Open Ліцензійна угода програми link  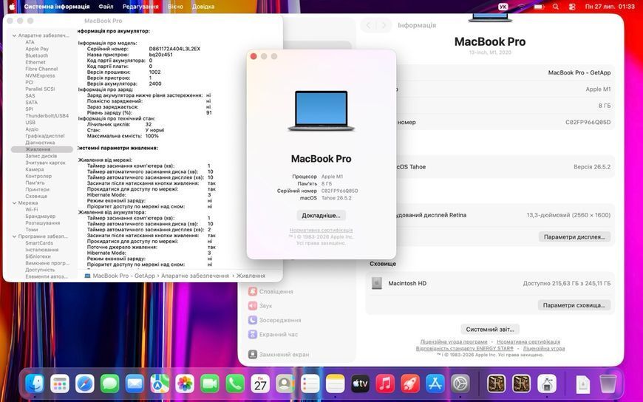click(454, 341)
